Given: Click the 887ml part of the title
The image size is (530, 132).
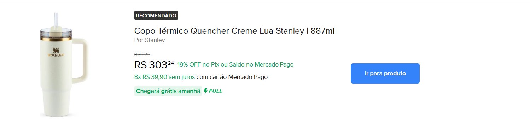Looking at the screenshot, I should tap(322, 31).
